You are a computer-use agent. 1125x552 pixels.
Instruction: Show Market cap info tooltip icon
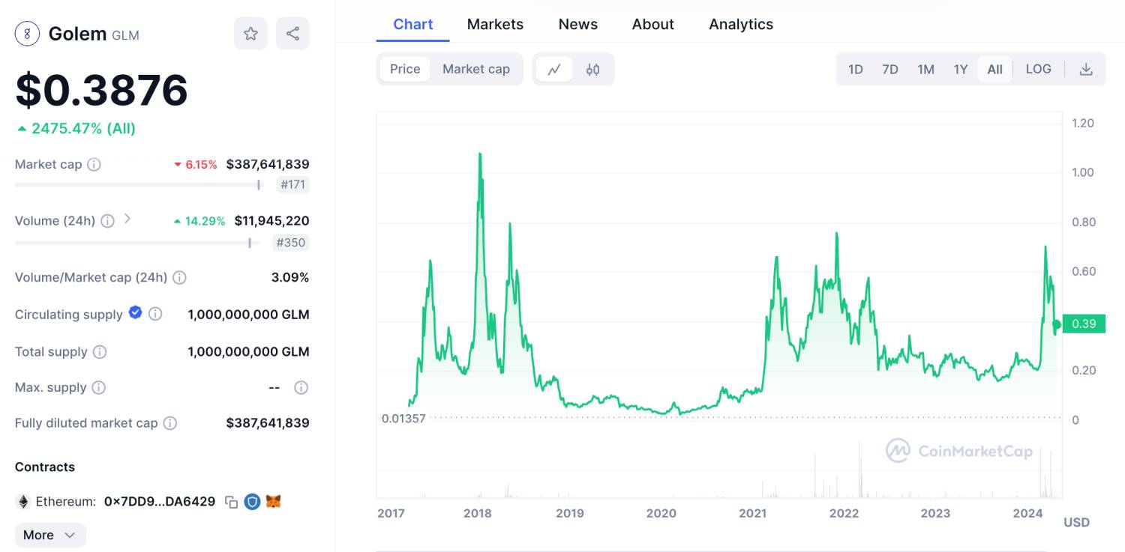94,164
